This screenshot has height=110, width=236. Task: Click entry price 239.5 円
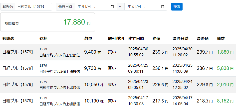coord(160,52)
